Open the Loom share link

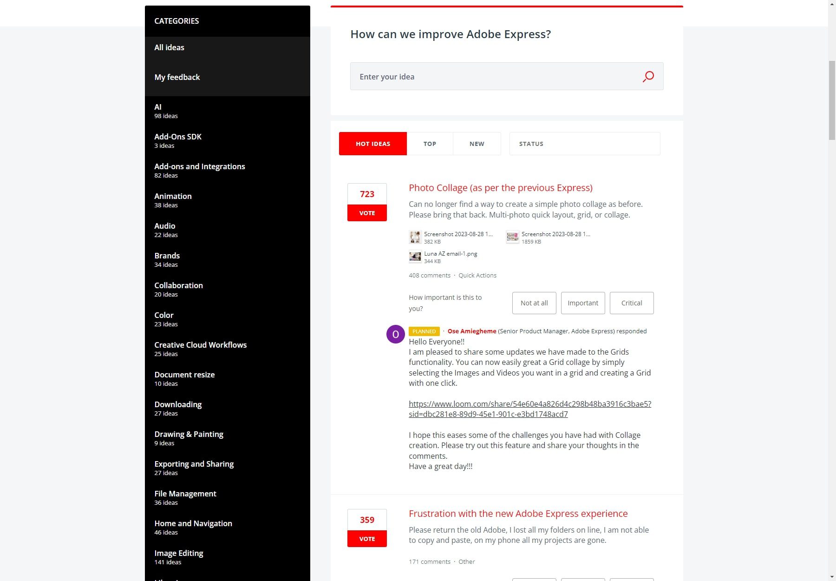pos(529,409)
